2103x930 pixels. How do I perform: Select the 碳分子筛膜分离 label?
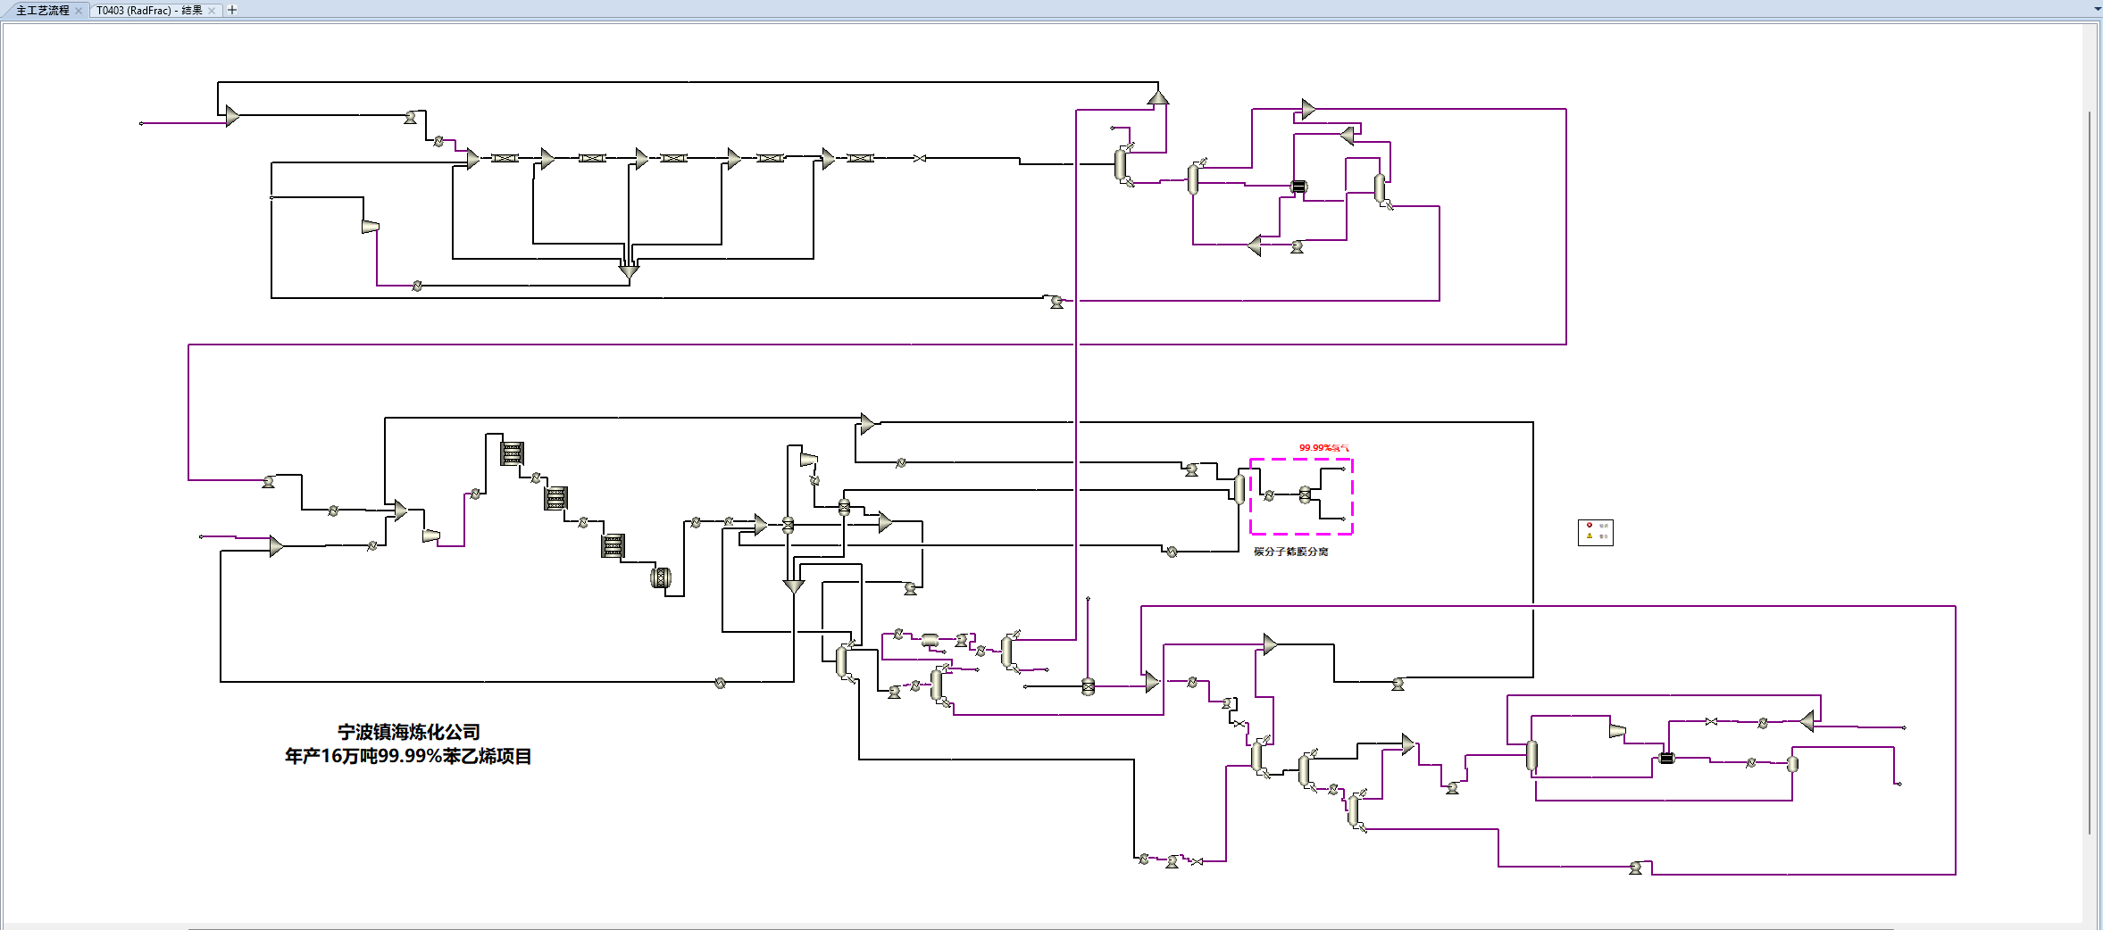(x=1290, y=552)
